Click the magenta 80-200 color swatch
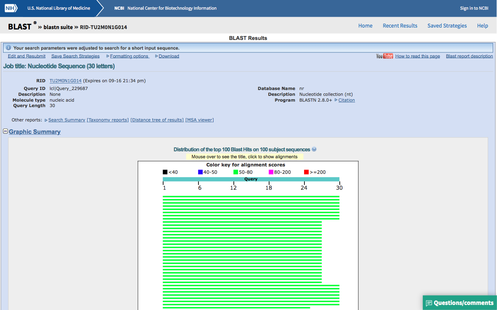This screenshot has width=497, height=310. pyautogui.click(x=271, y=172)
